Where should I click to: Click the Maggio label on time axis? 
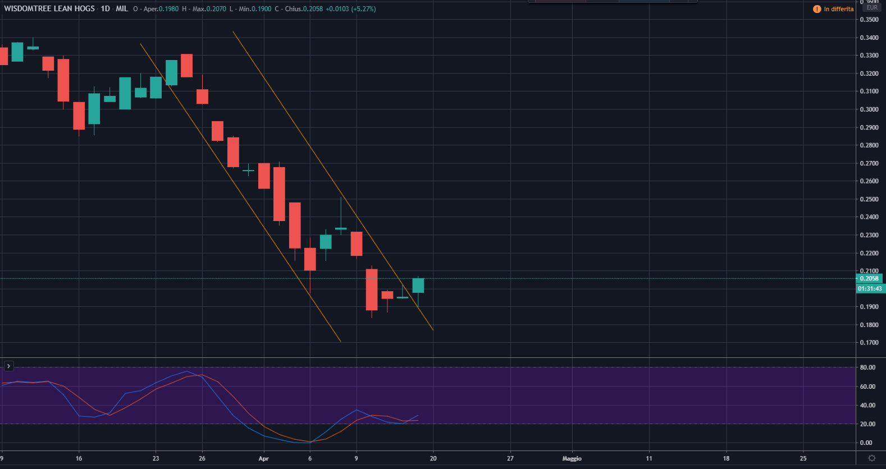(x=572, y=458)
